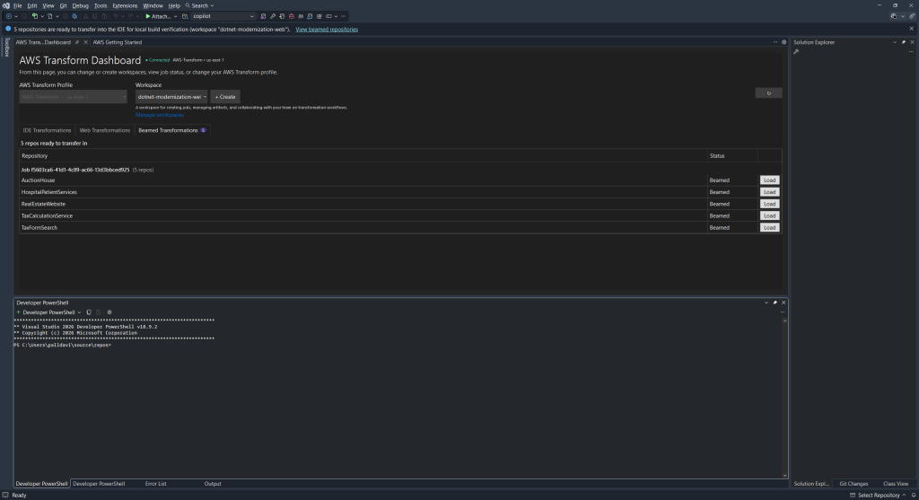Screen dimensions: 919x500
Task: Click the folder icon left of copilot box
Action: 185,16
